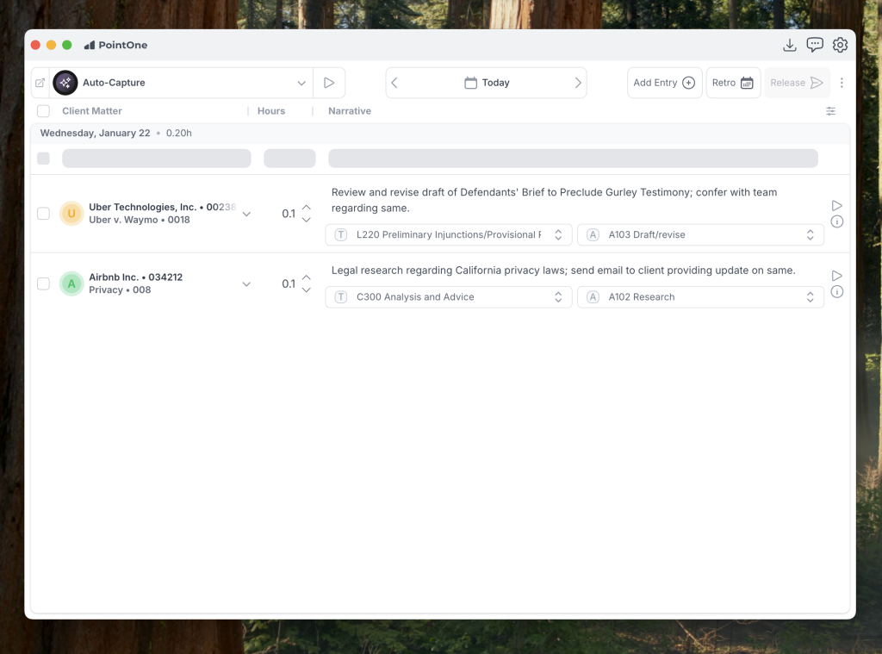Viewport: 882px width, 654px height.
Task: Start timer with play button beside Auto-Capture
Action: [328, 83]
